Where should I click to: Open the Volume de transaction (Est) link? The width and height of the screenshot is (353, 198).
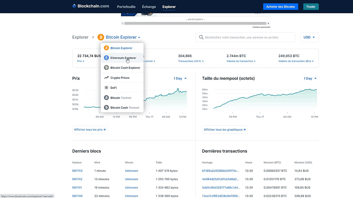[296, 61]
